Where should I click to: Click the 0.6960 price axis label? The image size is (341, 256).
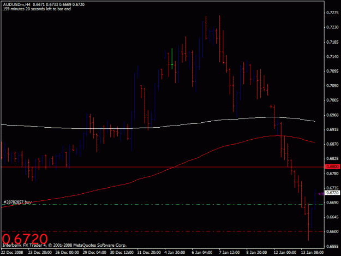click(x=332, y=115)
